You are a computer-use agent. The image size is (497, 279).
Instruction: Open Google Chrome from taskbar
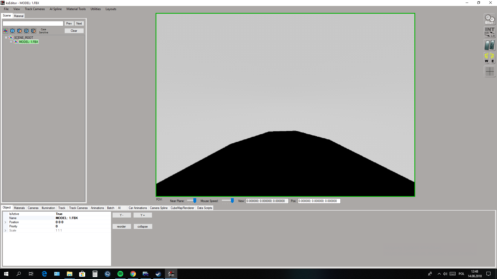(x=133, y=274)
